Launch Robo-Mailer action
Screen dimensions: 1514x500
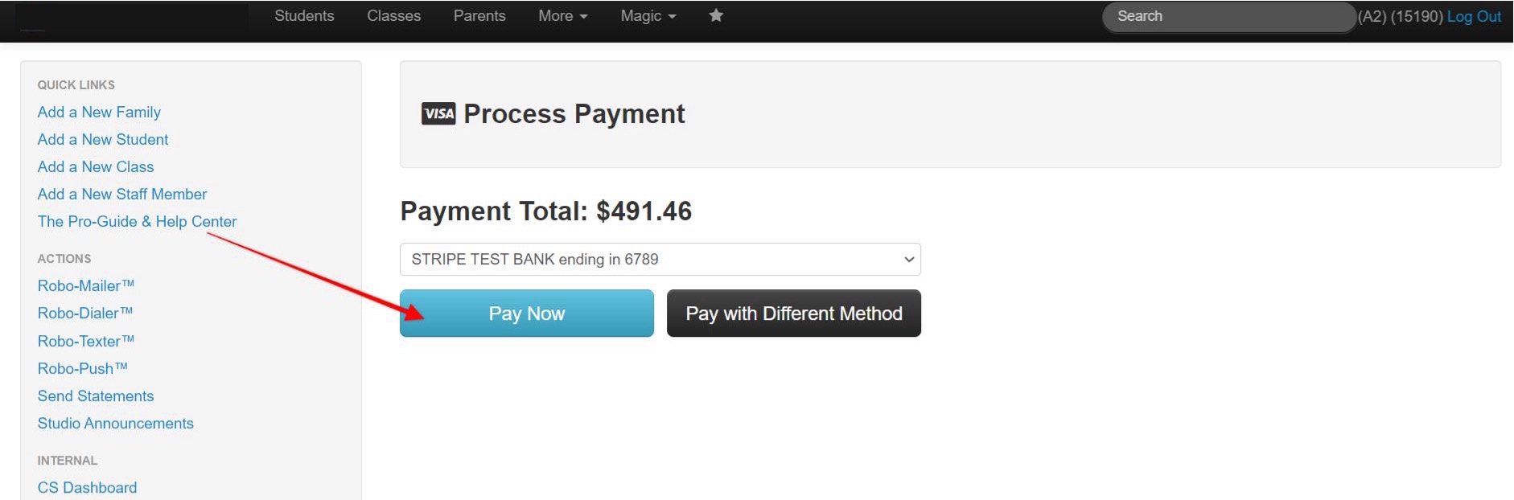tap(85, 286)
